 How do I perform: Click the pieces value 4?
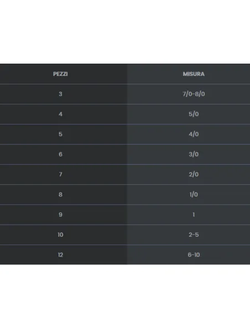(60, 114)
